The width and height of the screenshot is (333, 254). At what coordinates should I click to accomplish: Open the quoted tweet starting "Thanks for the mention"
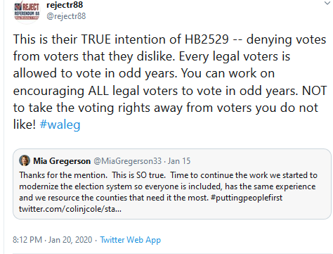[x=172, y=184]
